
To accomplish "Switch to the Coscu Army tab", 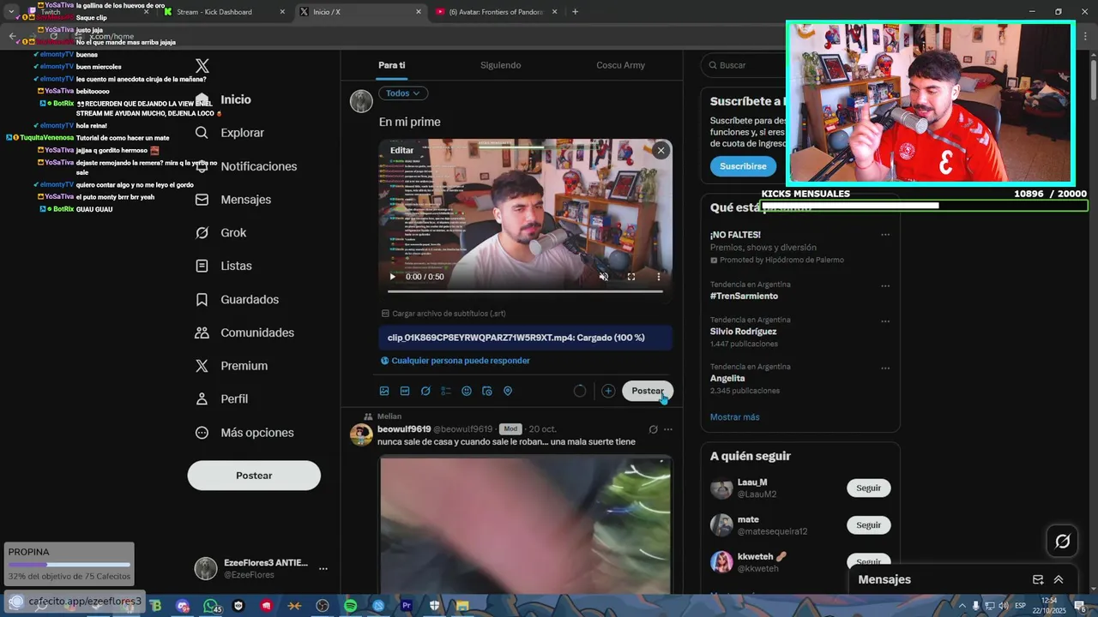I will (620, 65).
